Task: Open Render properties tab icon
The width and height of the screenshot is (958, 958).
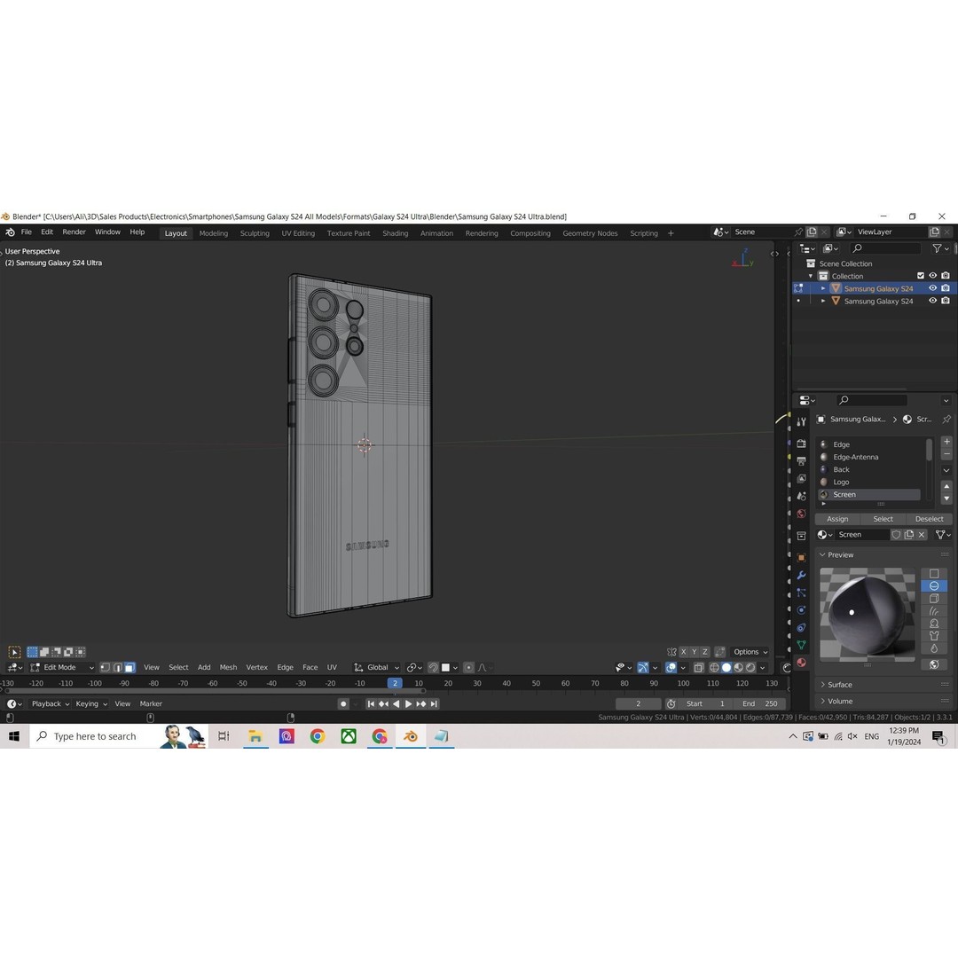Action: coord(801,443)
